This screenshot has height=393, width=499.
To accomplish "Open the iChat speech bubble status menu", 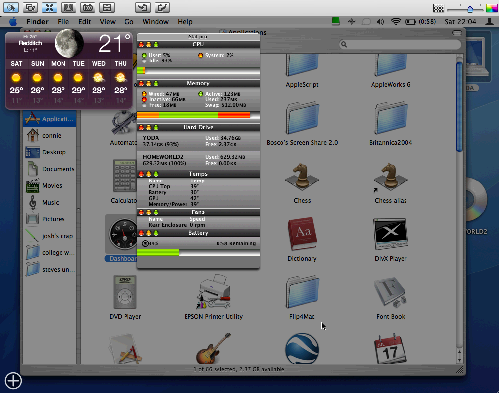I will click(366, 21).
